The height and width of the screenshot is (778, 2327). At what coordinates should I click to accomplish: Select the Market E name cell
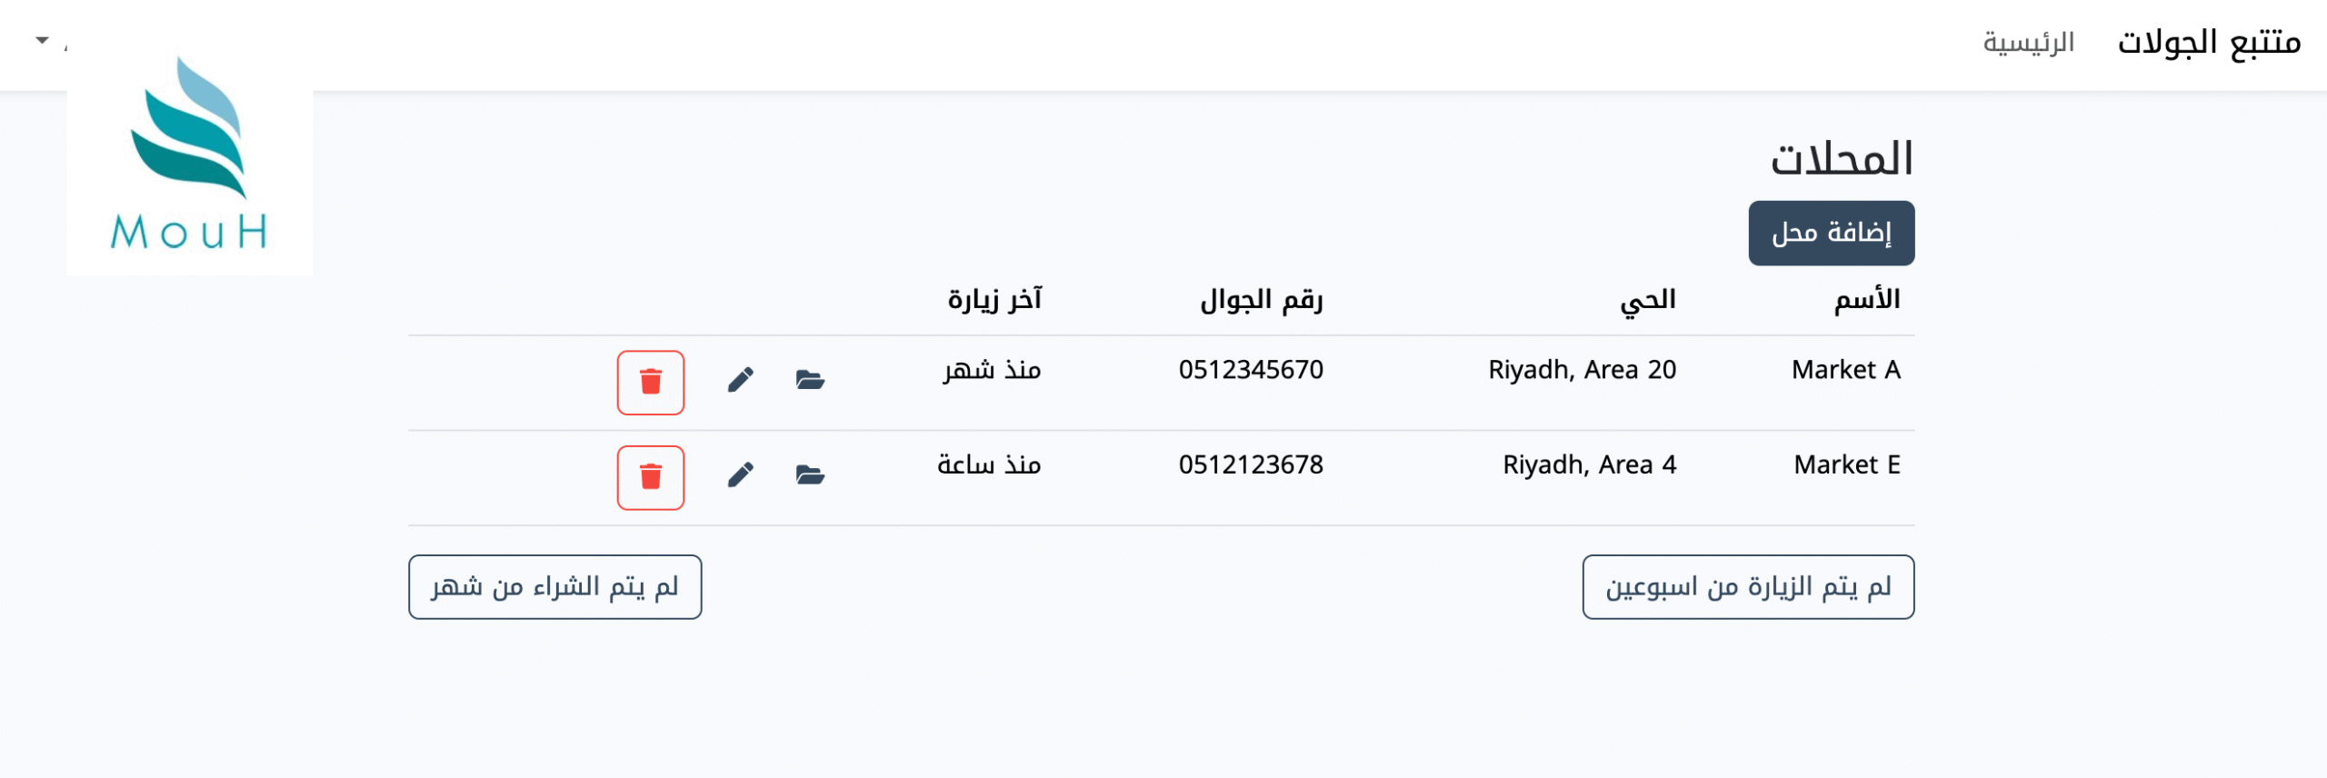pyautogui.click(x=1846, y=465)
